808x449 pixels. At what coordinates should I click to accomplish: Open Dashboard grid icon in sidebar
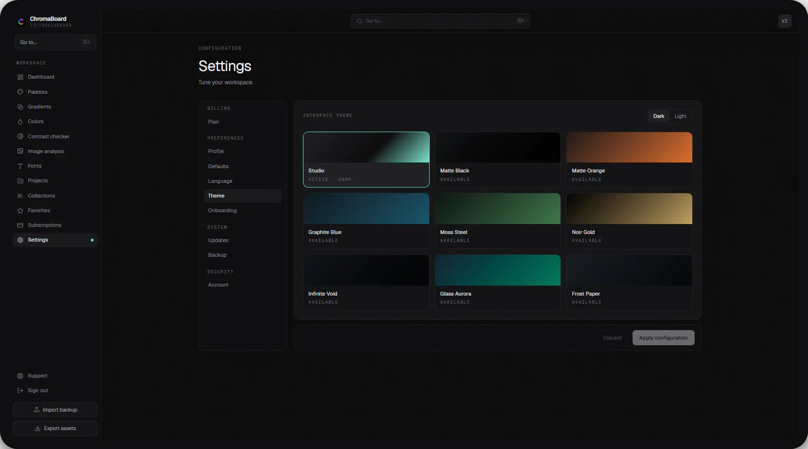click(20, 77)
